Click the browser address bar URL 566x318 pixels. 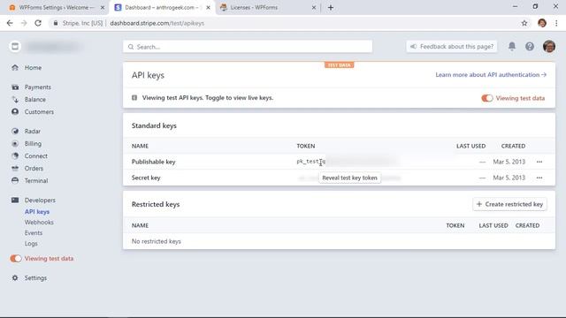(157, 23)
